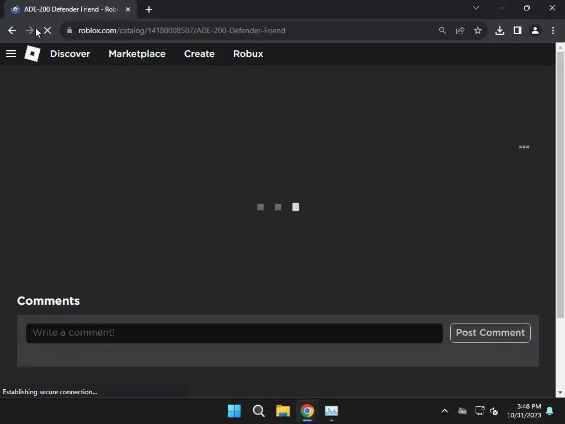Click the Roblox logo home icon
Screen dimensions: 565x424
32,54
